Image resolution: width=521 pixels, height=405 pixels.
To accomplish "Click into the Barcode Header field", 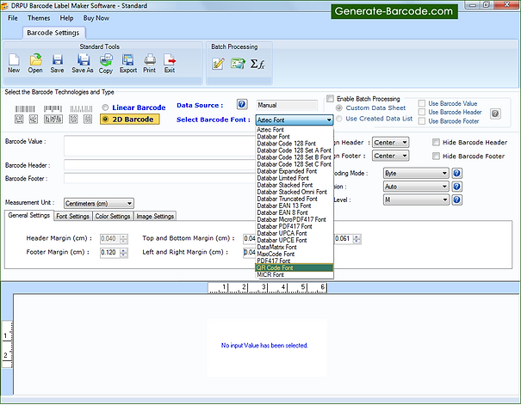I will (159, 165).
